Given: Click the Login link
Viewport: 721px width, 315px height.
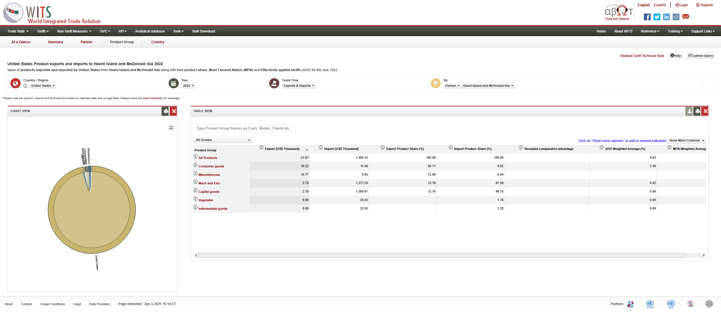Looking at the screenshot, I should point(681,5).
